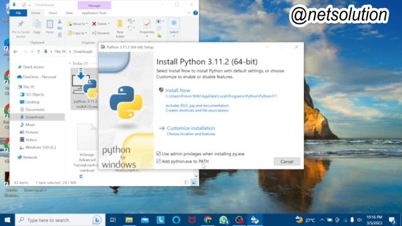Go up one folder level
This screenshot has height=226, width=402.
[x=38, y=51]
